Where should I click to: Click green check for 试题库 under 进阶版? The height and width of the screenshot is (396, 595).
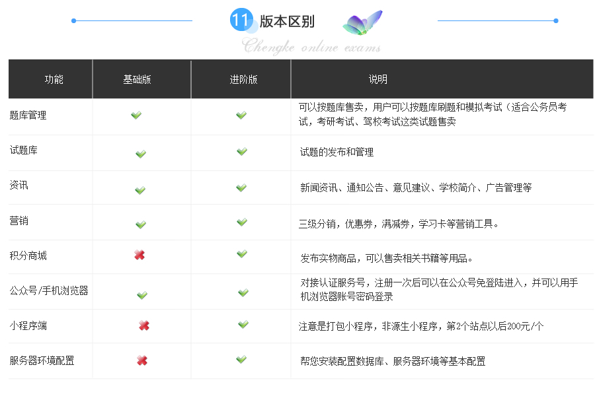[x=242, y=152]
